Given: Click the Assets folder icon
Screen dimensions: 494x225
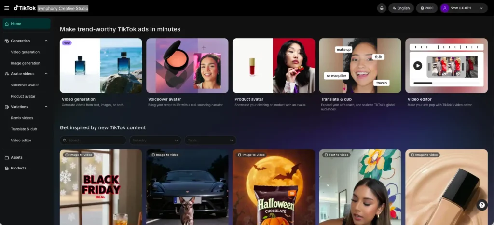Looking at the screenshot, I should click(x=7, y=157).
